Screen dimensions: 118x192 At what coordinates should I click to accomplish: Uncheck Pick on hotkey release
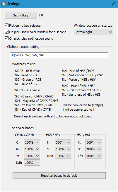tap(6, 26)
